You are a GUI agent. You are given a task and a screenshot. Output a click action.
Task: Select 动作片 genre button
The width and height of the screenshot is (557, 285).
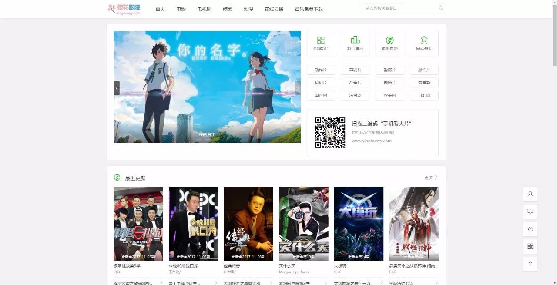321,70
